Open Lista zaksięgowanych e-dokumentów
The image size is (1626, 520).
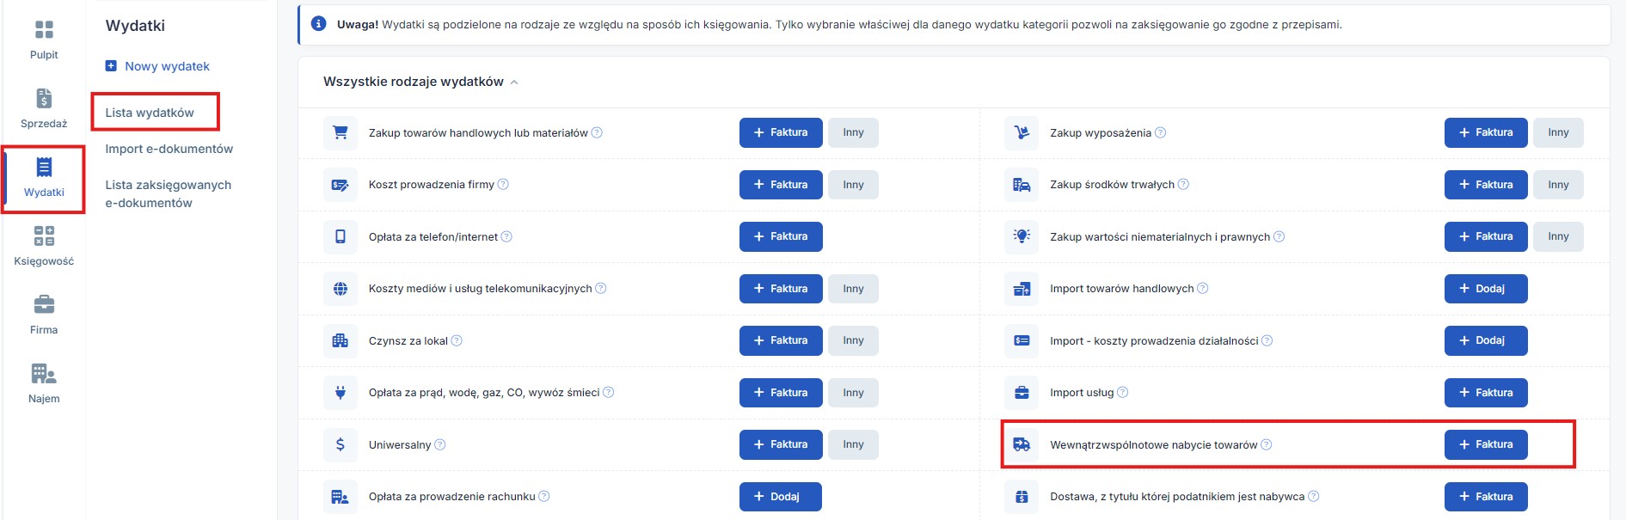(x=168, y=193)
